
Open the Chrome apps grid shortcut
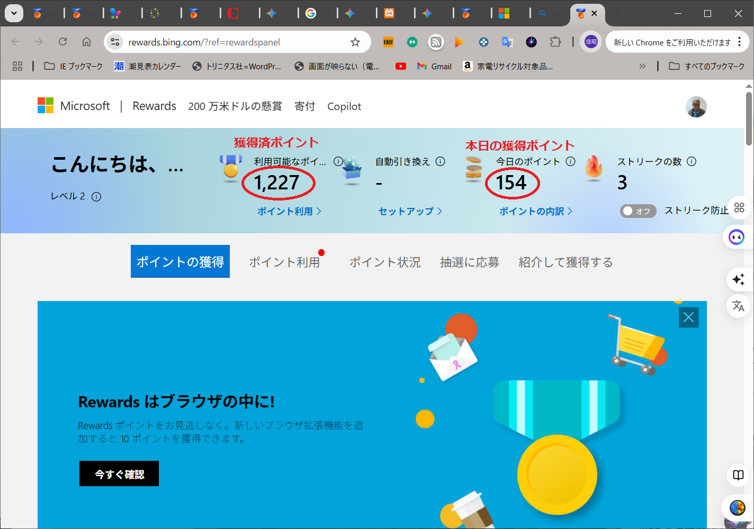pos(17,66)
